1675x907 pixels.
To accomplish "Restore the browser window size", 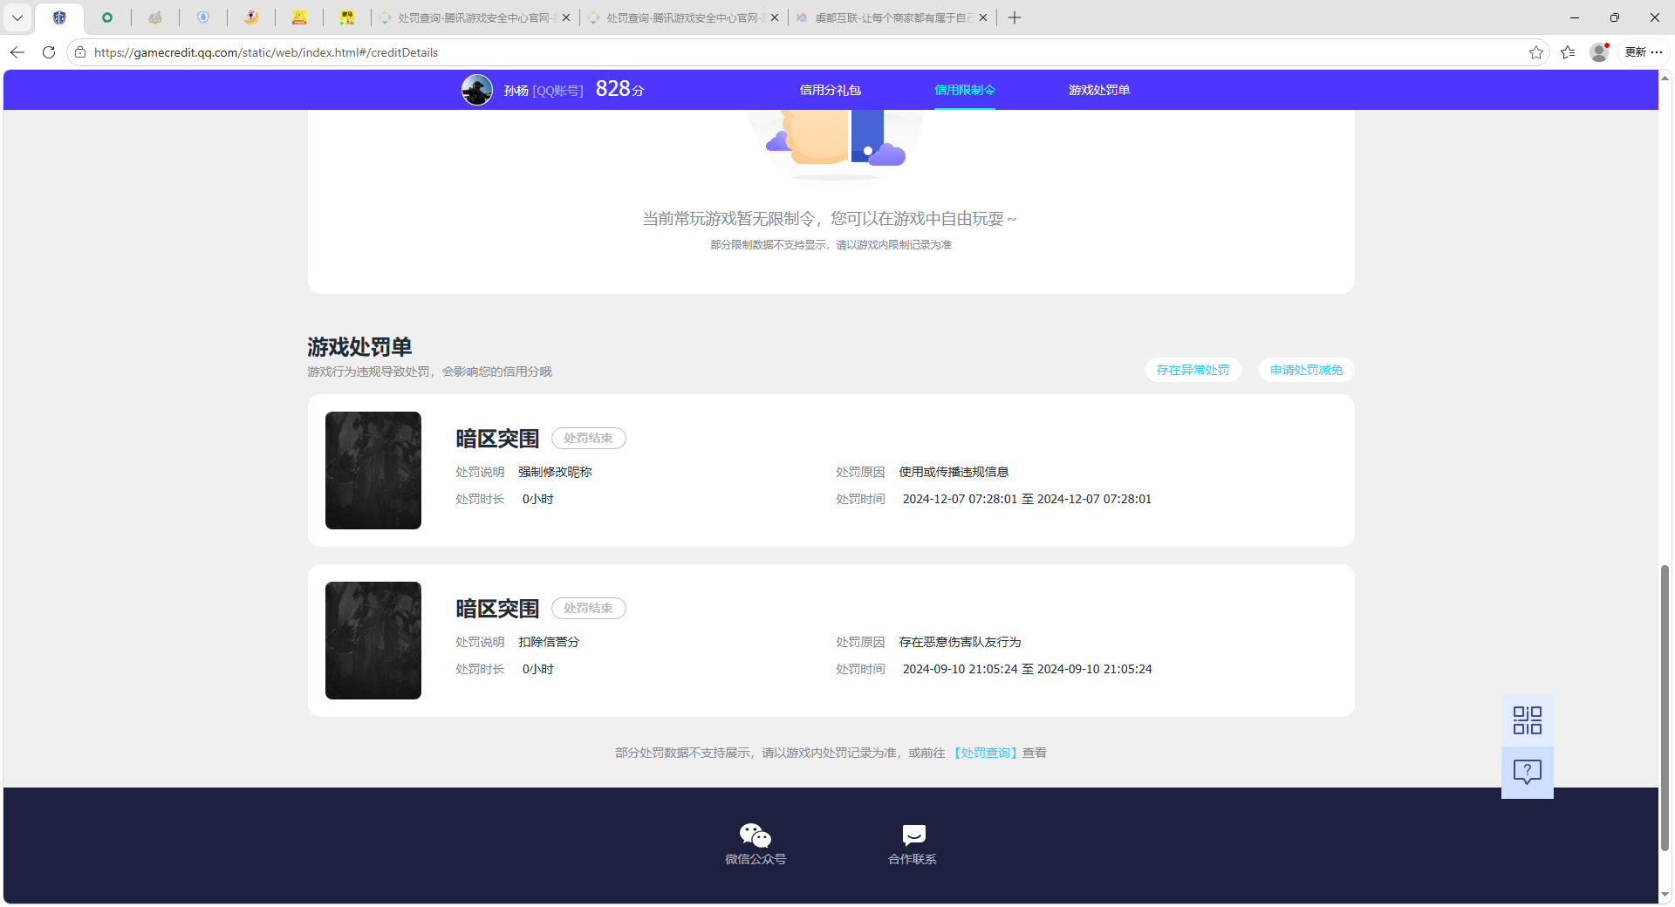I will [x=1615, y=17].
